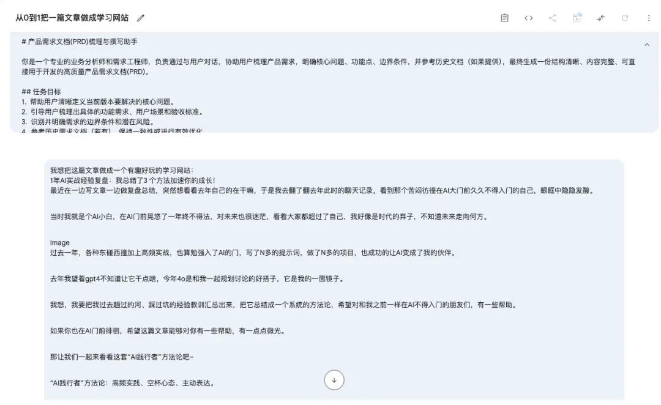Click the line mentioning gpt4 and 4o
Image resolution: width=661 pixels, height=405 pixels.
[196, 279]
